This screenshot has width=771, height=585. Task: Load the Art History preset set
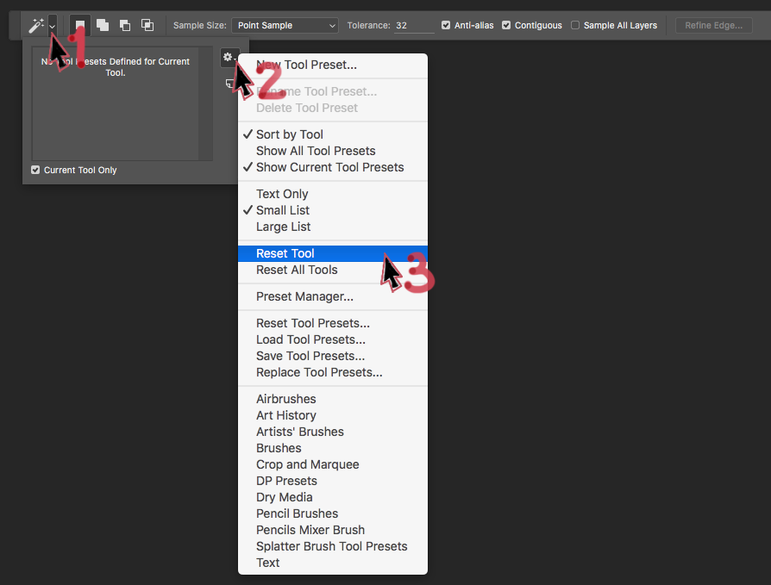(x=333, y=415)
